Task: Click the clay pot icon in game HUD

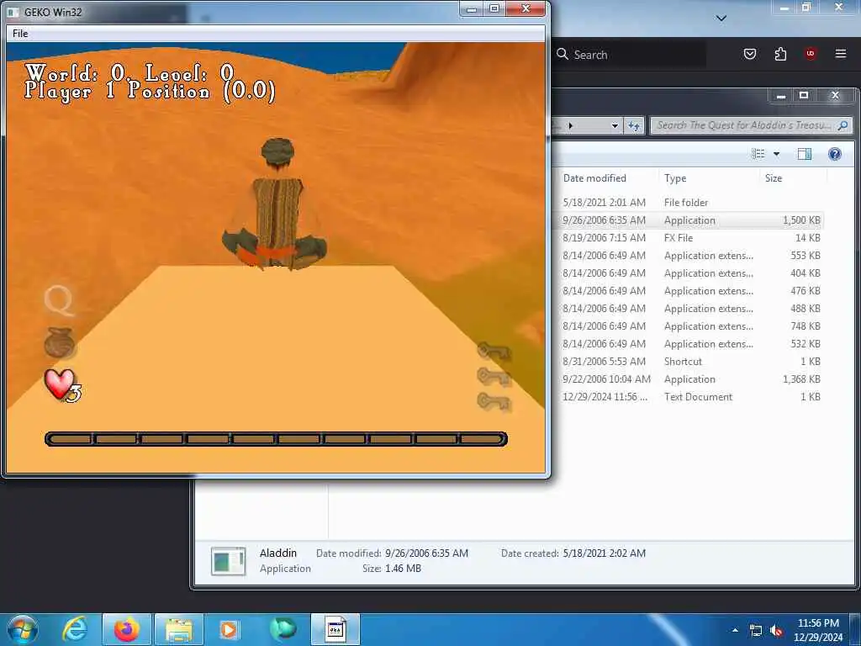Action: click(x=60, y=343)
